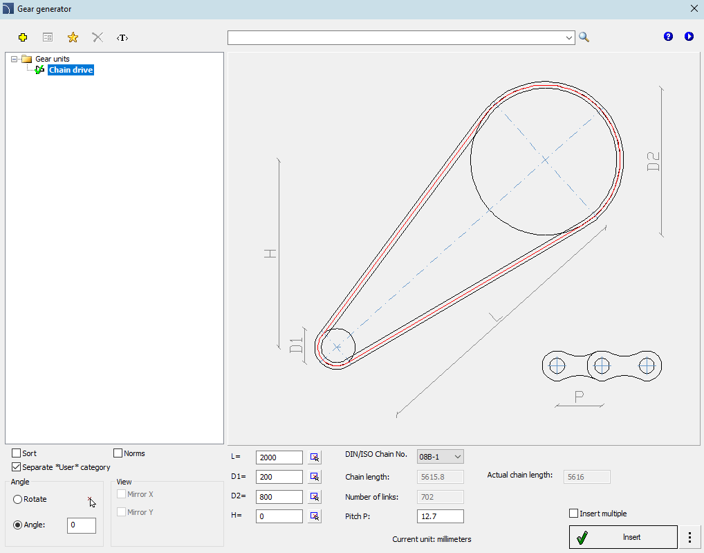Toggle the Mirror Y checkbox
The height and width of the screenshot is (553, 704).
click(x=121, y=512)
